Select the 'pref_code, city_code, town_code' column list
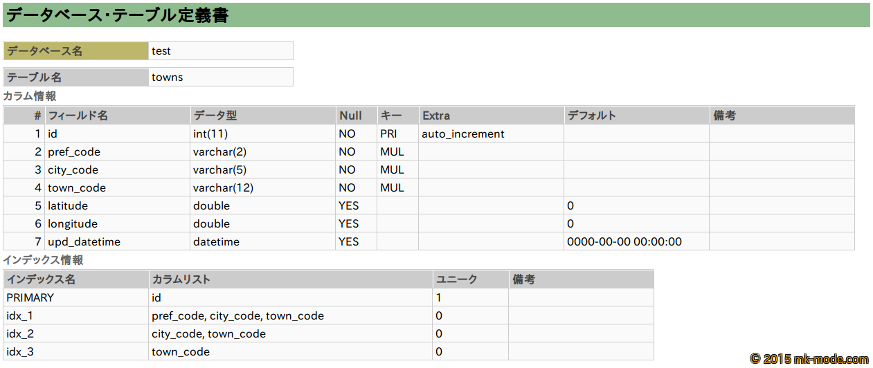This screenshot has height=368, width=873. pyautogui.click(x=237, y=316)
